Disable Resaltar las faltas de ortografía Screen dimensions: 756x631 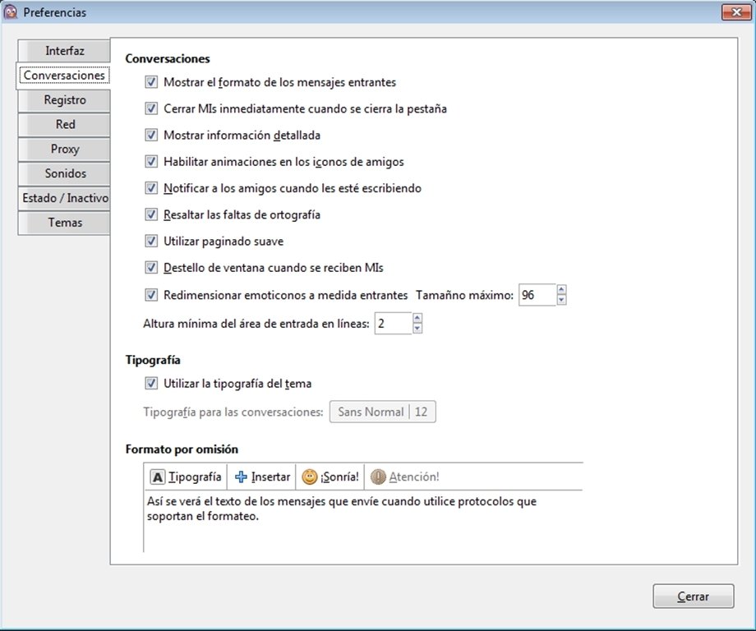pyautogui.click(x=151, y=214)
